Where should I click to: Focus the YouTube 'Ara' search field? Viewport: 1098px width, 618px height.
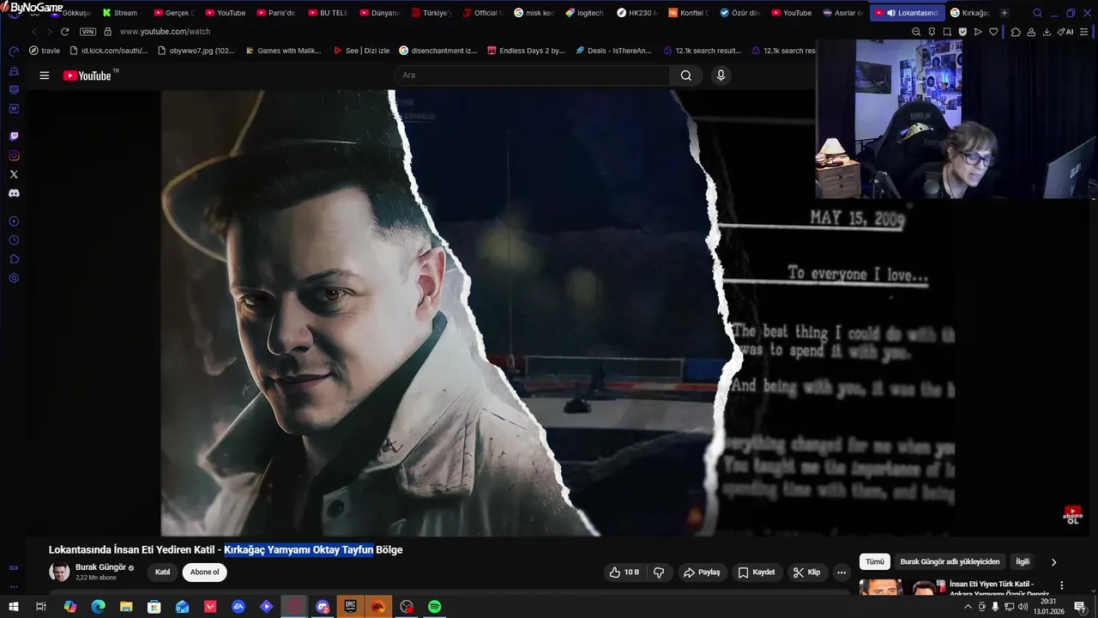[532, 76]
